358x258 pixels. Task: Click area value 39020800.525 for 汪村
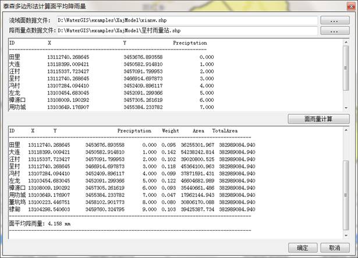197,159
